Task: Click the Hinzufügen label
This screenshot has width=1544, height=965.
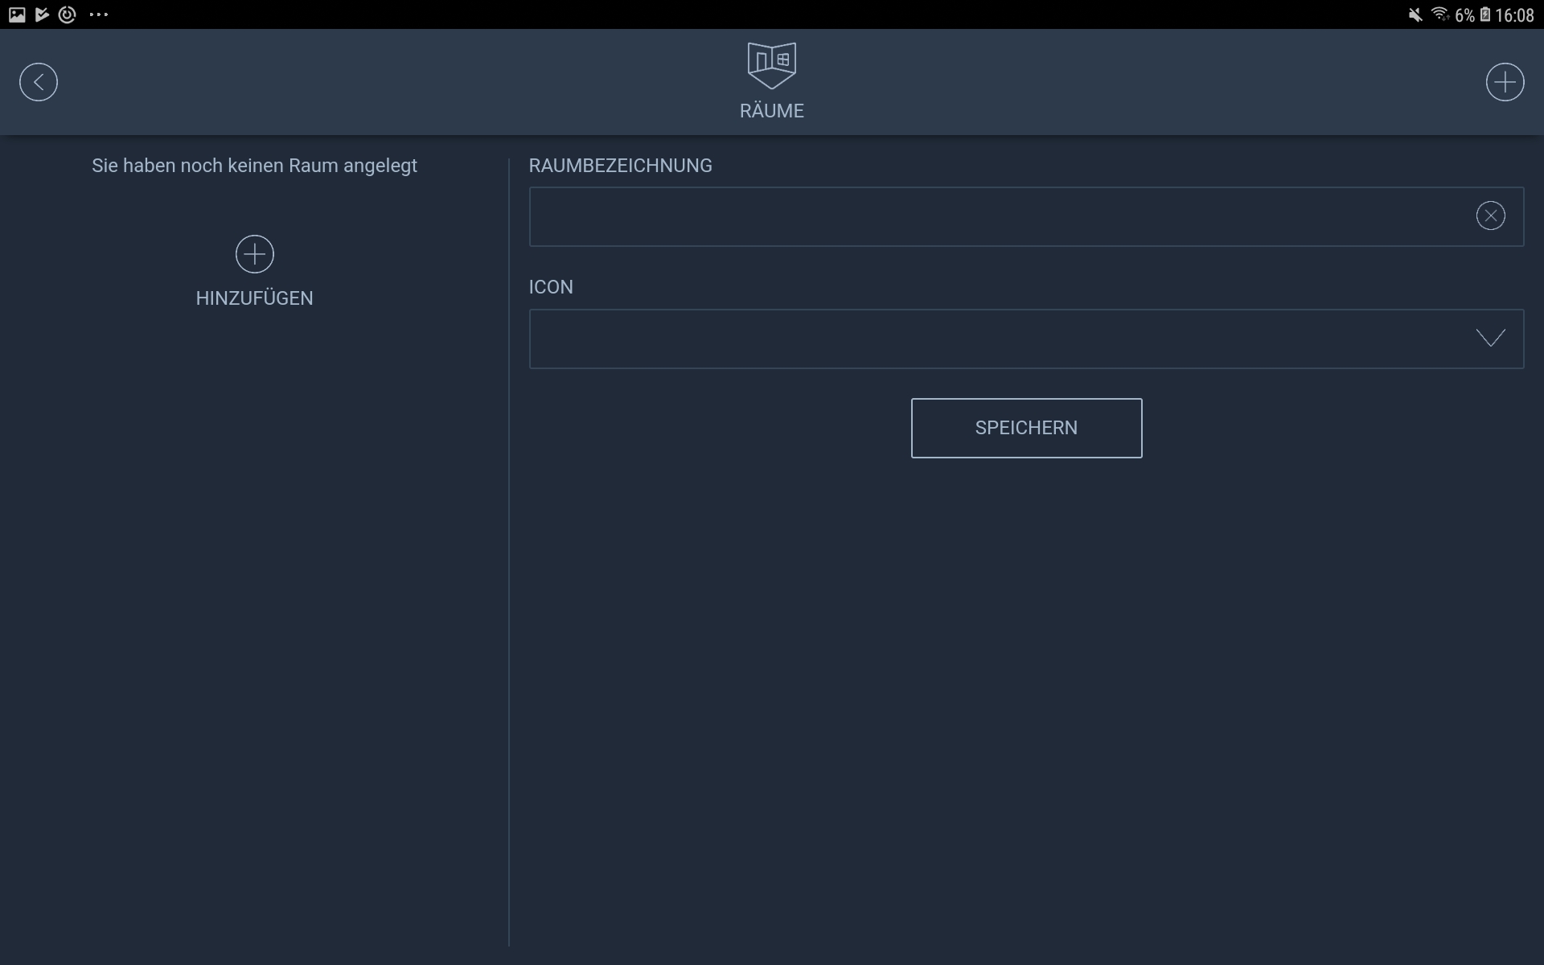Action: click(x=254, y=298)
